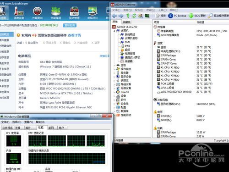This screenshot has height=172, width=229.
Task: Select IPMI in AIDA64 tree
Action: (127, 46)
